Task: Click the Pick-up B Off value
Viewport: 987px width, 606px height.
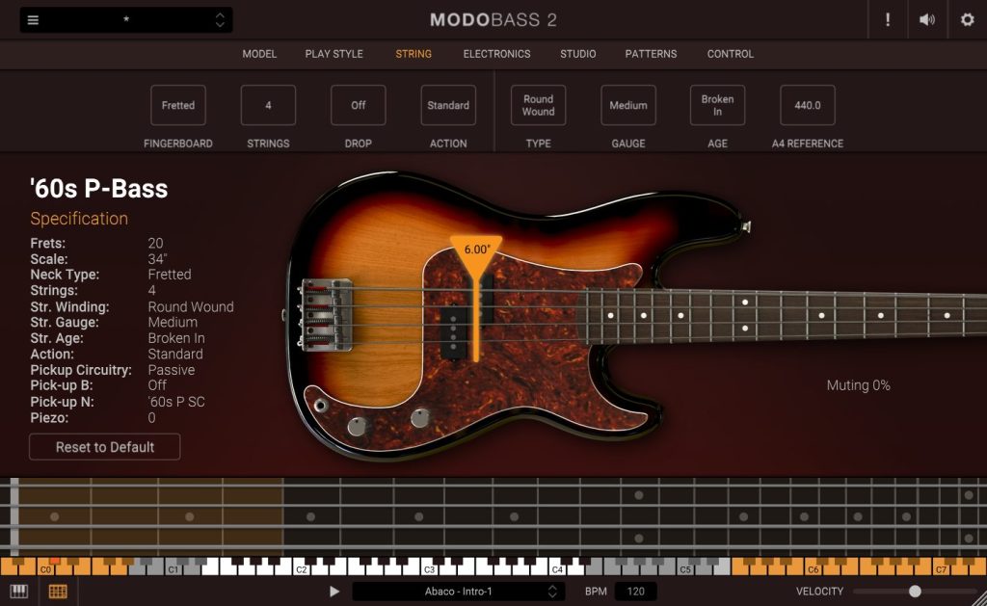Action: pos(157,385)
